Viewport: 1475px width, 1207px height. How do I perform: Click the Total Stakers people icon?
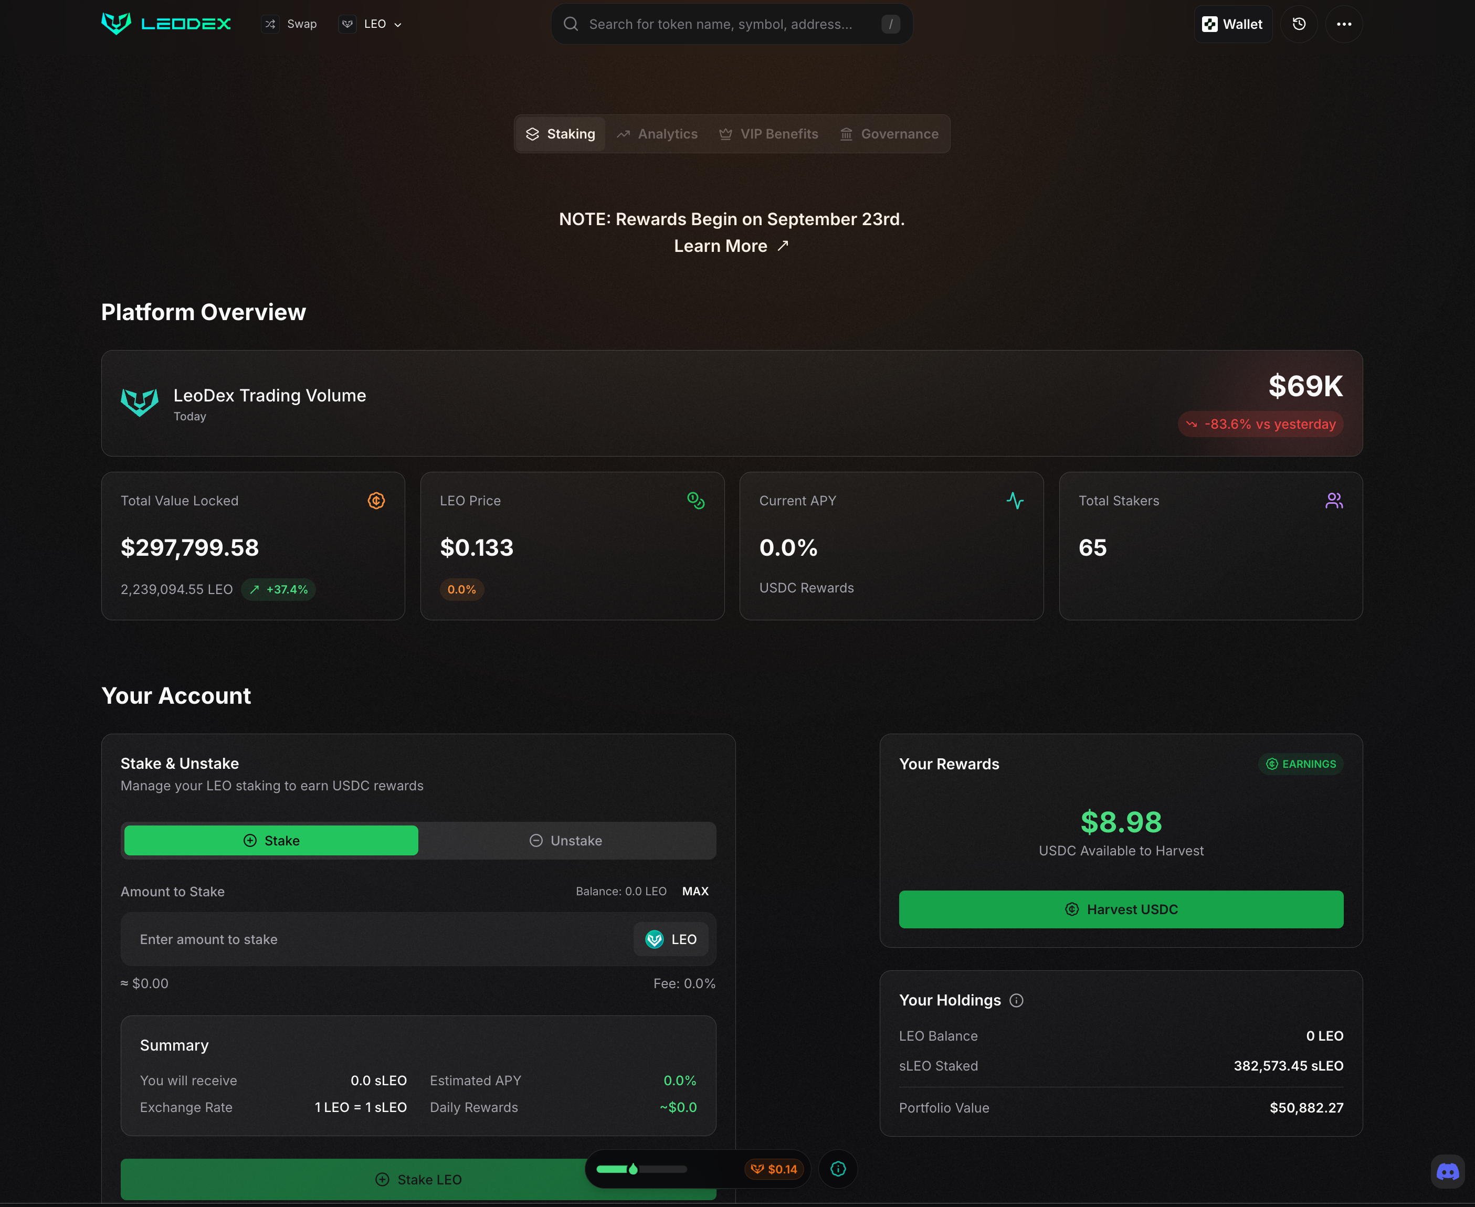(x=1334, y=501)
